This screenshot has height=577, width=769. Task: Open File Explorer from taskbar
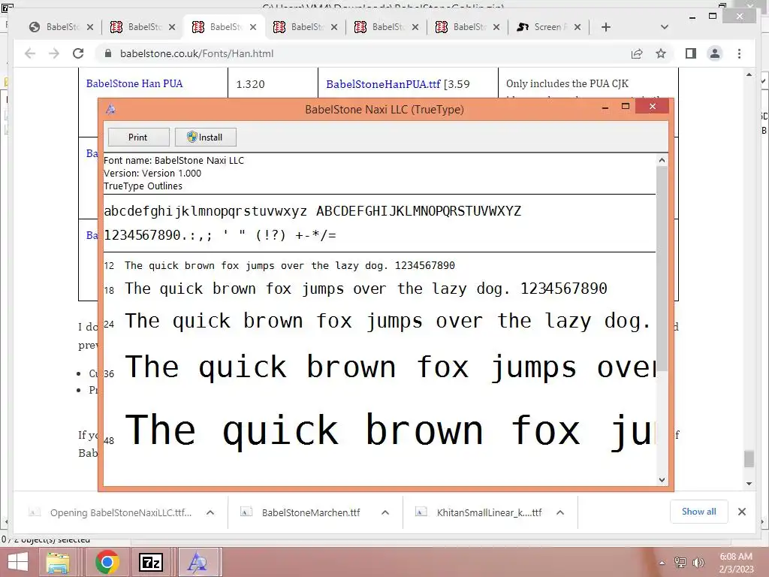(x=58, y=562)
